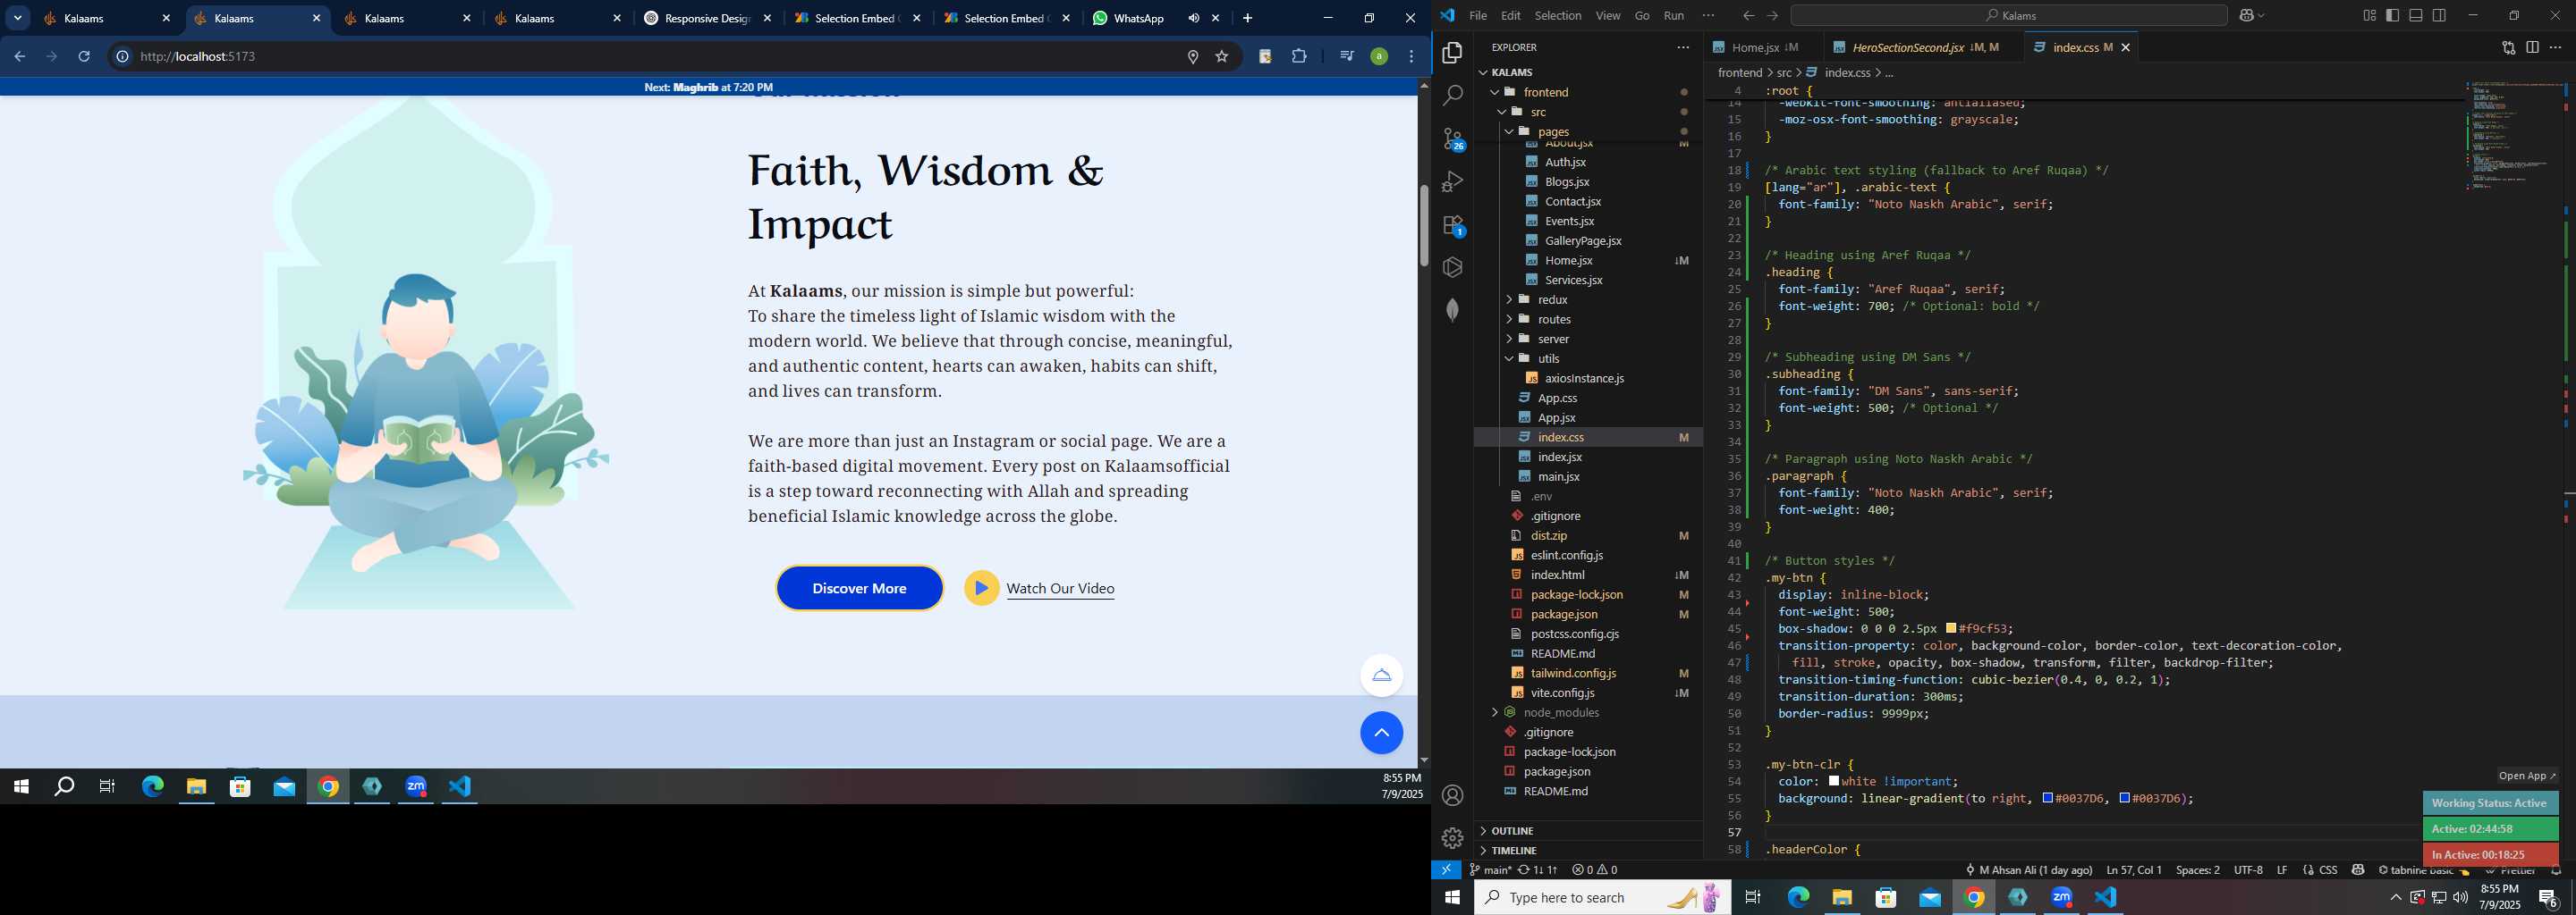Open the Search view in VS Code activity bar

coord(1453,96)
